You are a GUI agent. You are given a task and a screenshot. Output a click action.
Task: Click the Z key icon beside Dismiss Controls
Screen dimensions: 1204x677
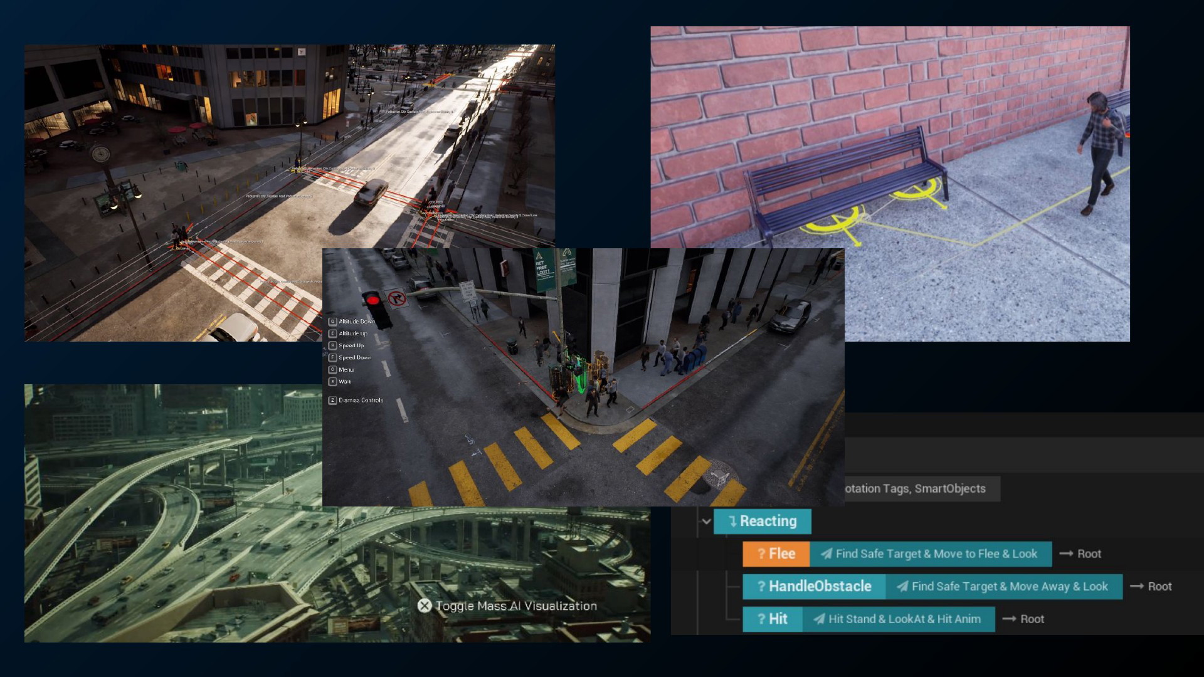332,400
